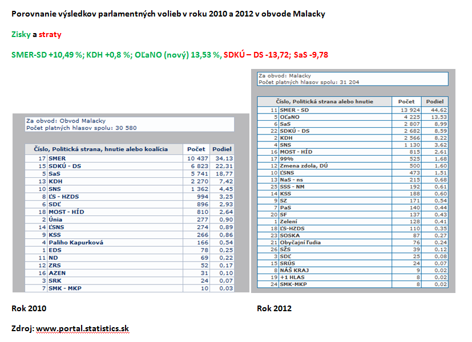Select the 'Rok 2010' caption
Image resolution: width=472 pixels, height=342 pixels.
[29, 308]
